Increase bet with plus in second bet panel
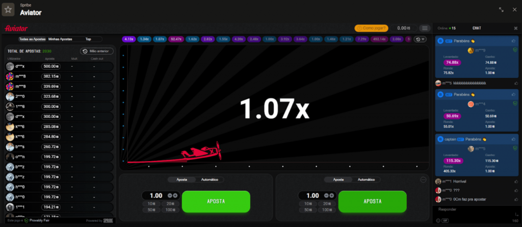This screenshot has height=227, width=522. pyautogui.click(x=331, y=196)
